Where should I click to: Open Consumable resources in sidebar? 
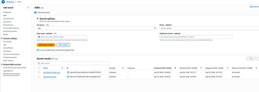tap(11, 28)
